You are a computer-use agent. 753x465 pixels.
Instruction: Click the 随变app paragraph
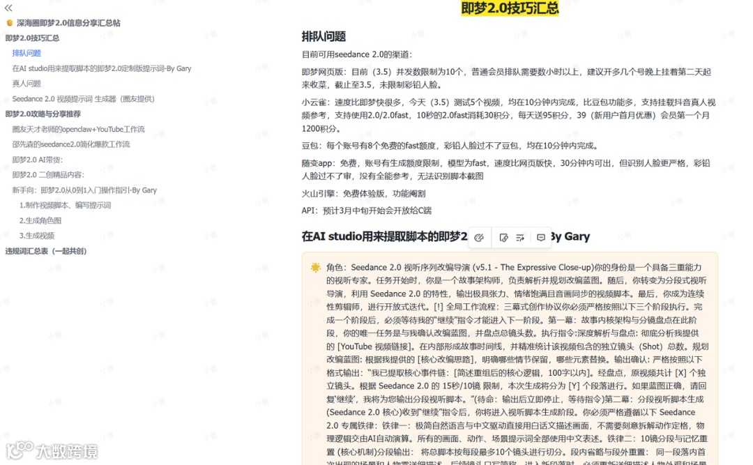(505, 169)
